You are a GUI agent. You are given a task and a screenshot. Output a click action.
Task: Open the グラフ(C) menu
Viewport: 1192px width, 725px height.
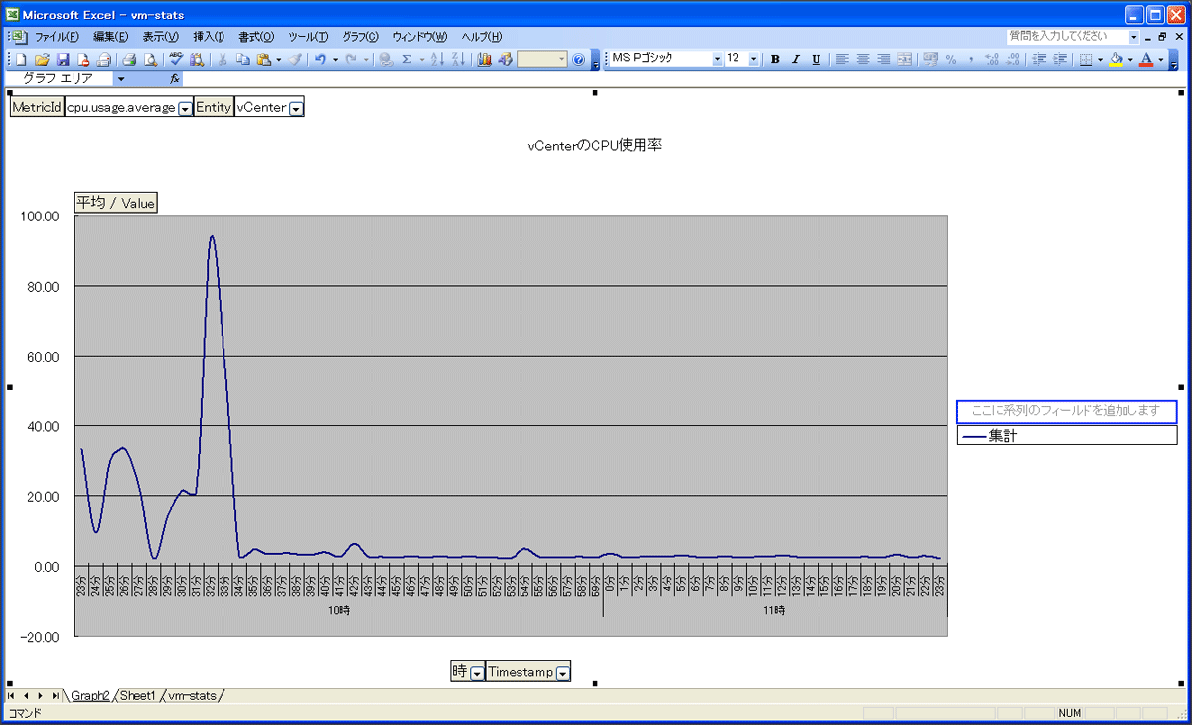point(361,37)
